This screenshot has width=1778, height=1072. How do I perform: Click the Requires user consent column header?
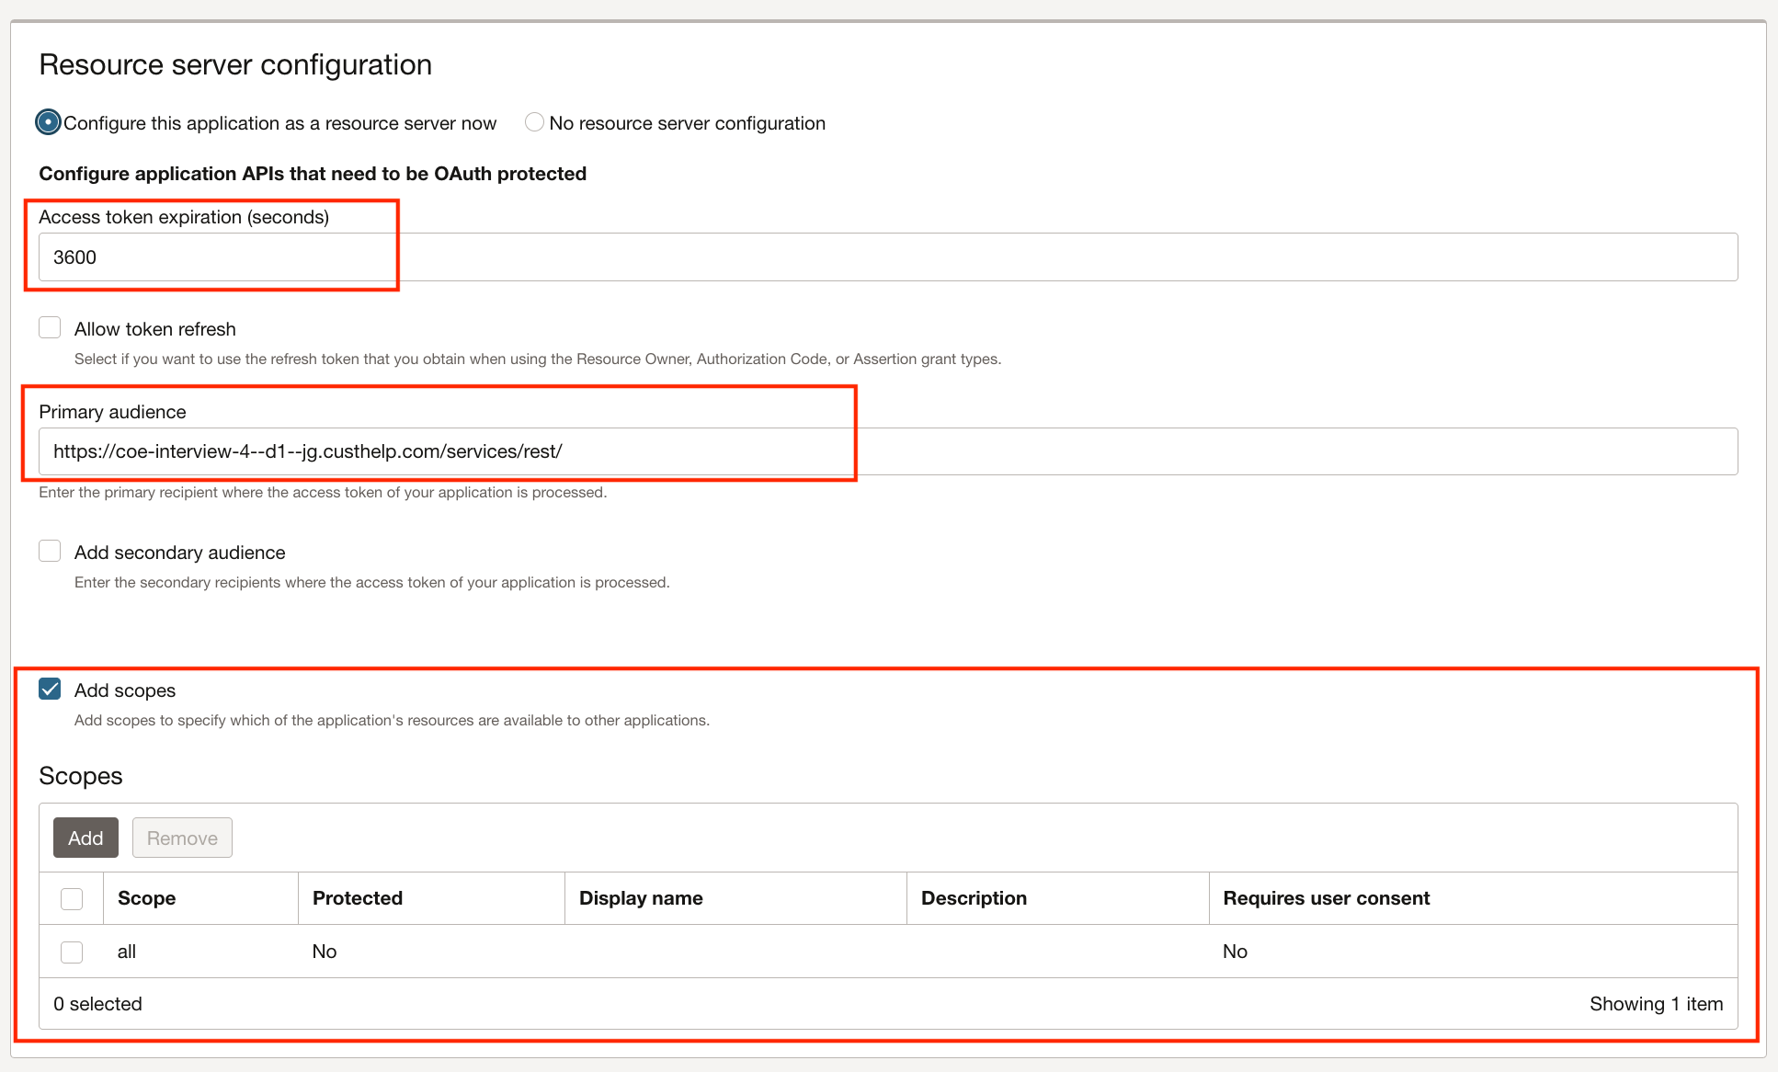[1326, 898]
